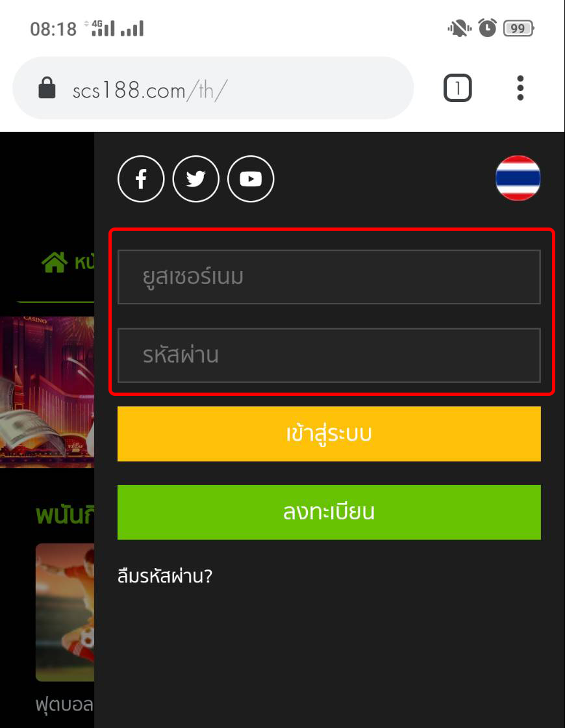Click the ฟุตบอล label under thumbnail
This screenshot has width=565, height=728.
(64, 705)
